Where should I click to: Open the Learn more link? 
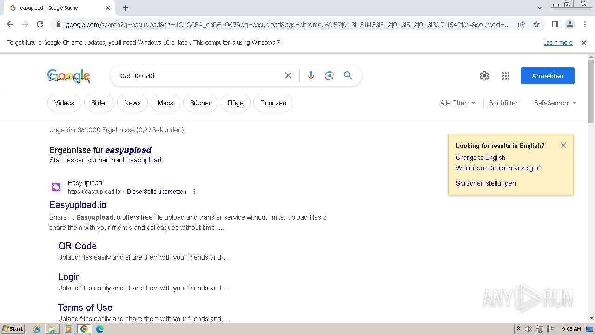tap(558, 42)
